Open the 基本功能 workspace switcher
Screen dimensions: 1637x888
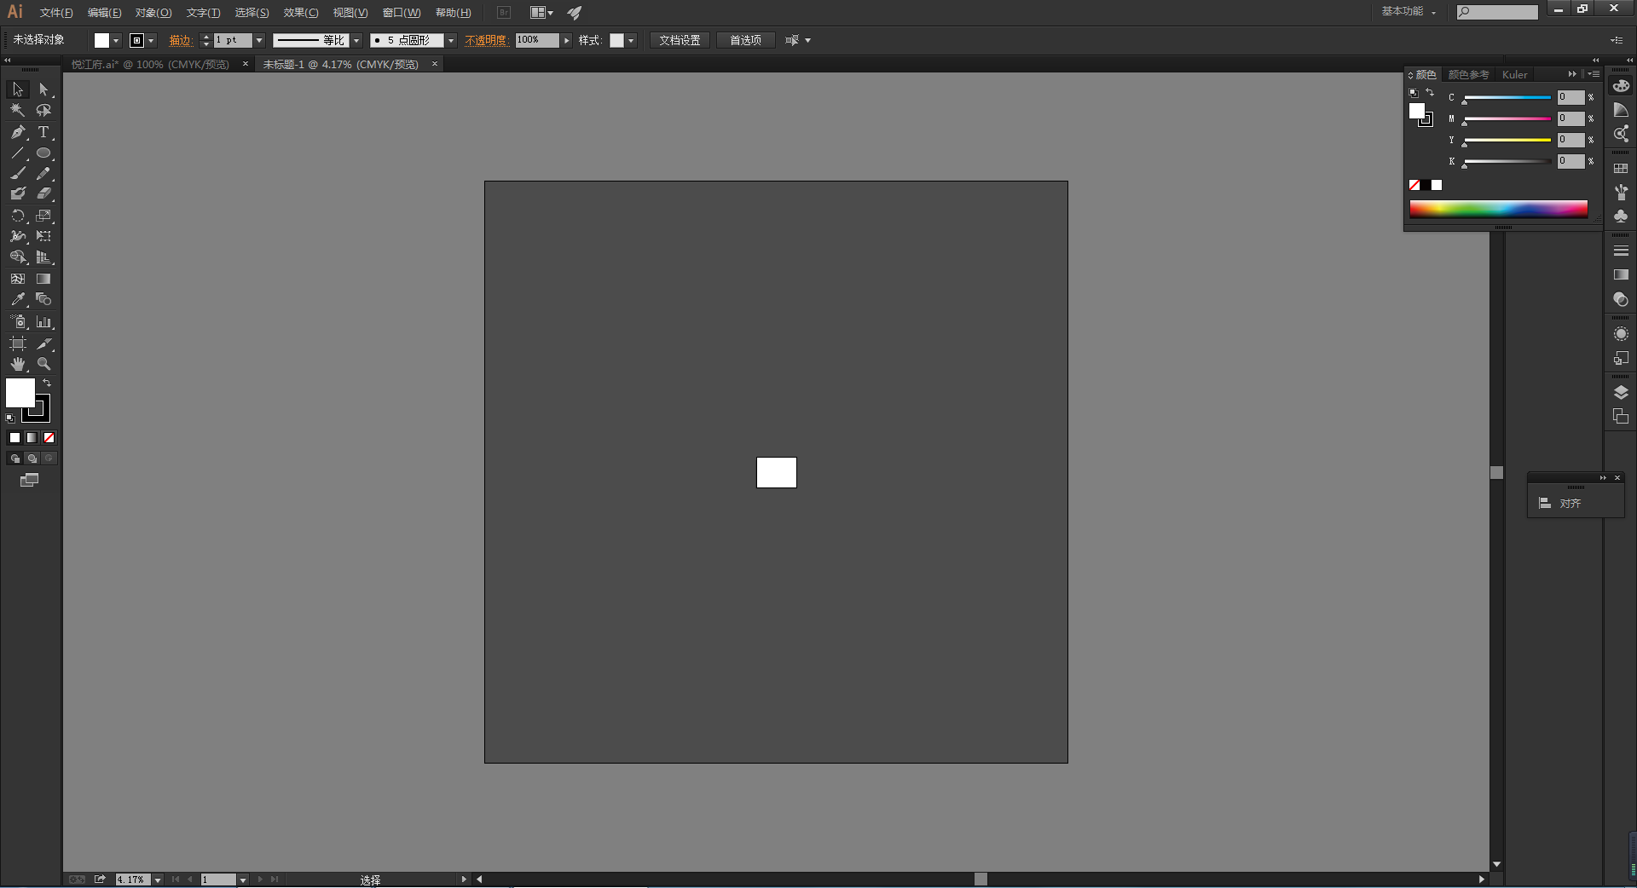coord(1409,12)
